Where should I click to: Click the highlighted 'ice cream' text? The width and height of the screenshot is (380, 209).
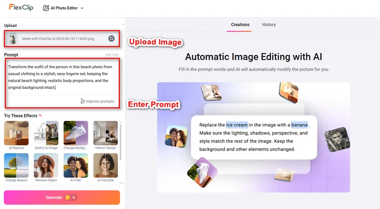click(237, 125)
